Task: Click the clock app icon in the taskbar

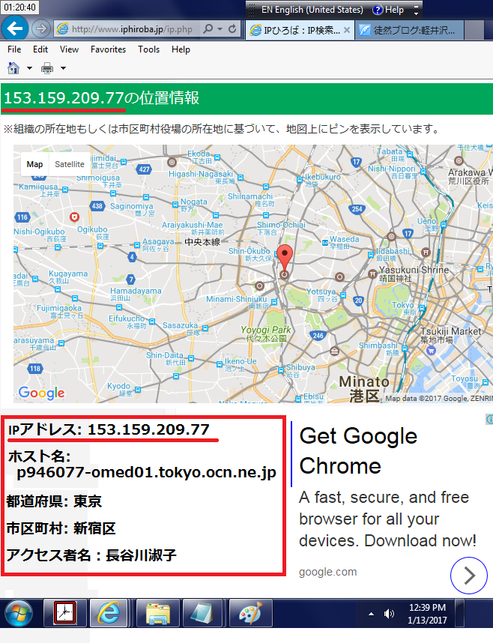Action: click(65, 613)
